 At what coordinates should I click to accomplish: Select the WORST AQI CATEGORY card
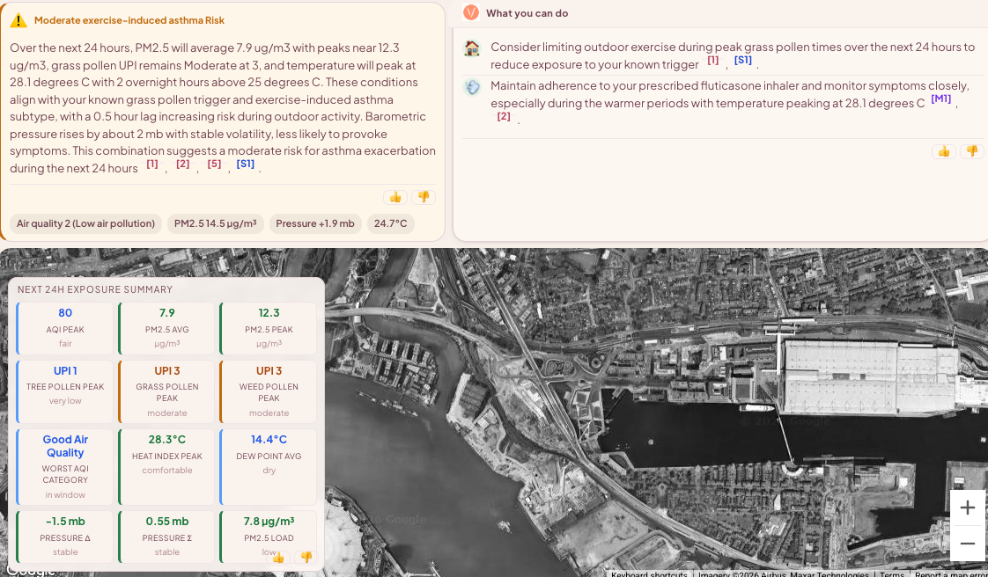point(65,467)
